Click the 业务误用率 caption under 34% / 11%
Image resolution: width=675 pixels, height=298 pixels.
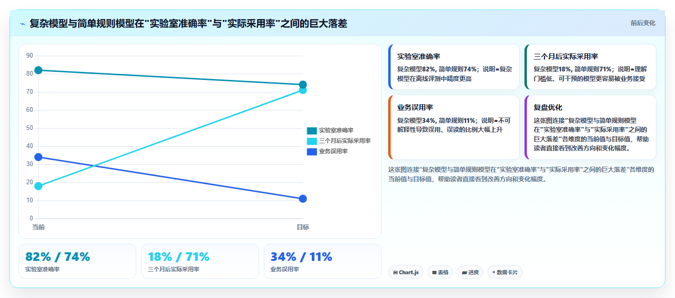[x=285, y=269]
